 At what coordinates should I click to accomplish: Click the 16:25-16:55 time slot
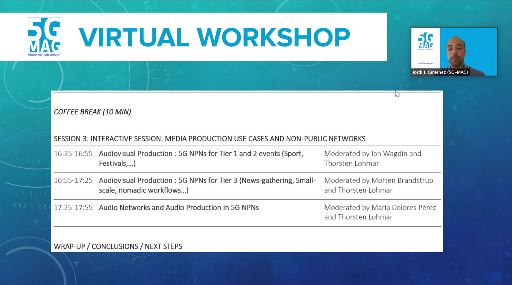tap(73, 154)
